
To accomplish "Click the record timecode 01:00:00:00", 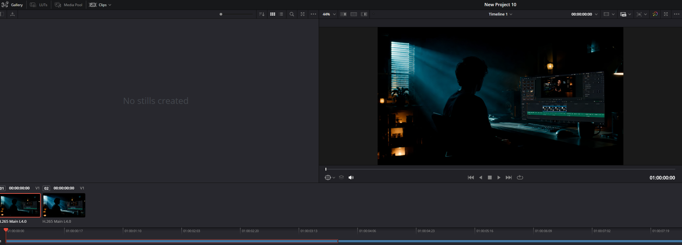I will tap(662, 178).
